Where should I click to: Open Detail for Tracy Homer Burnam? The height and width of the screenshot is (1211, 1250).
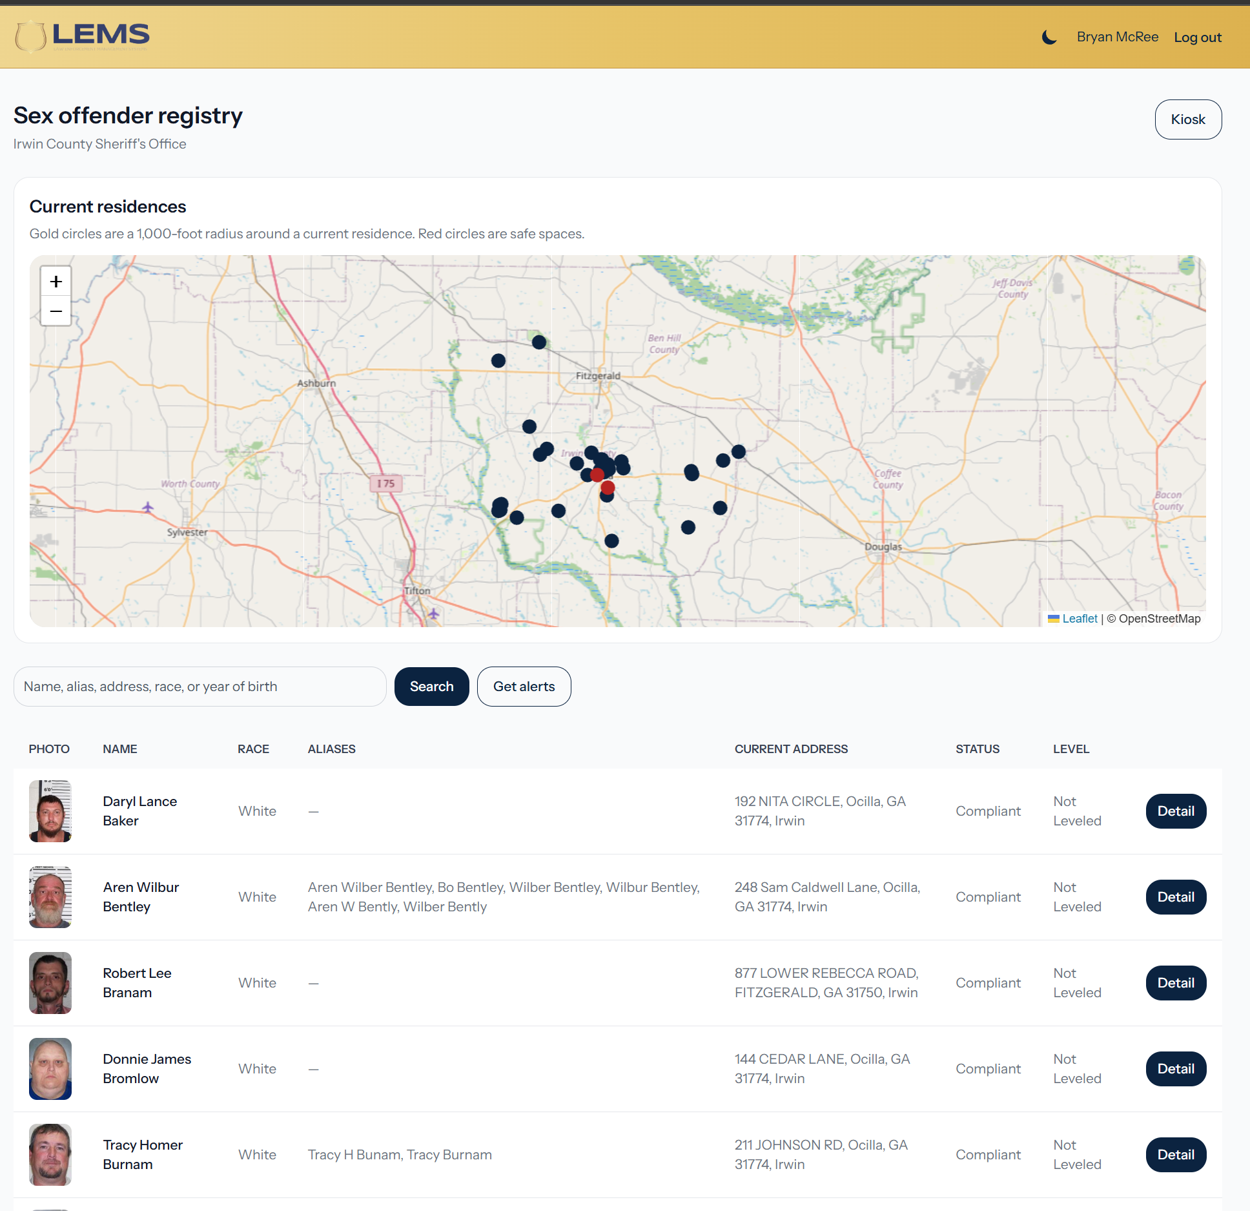[x=1176, y=1155]
